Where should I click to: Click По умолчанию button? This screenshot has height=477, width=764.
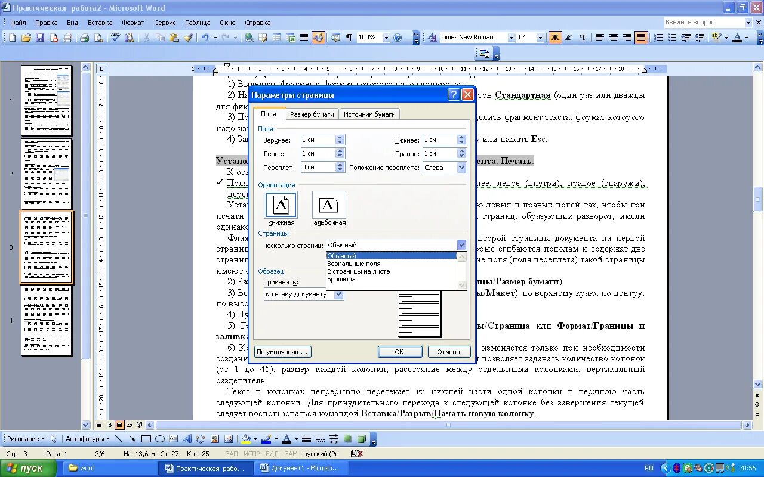pyautogui.click(x=283, y=352)
